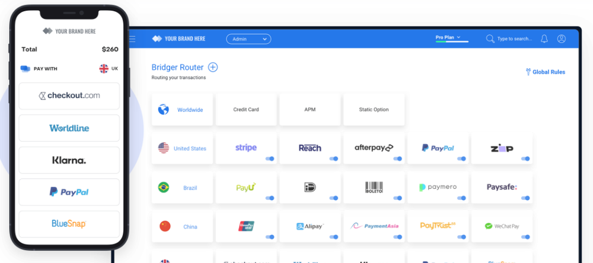Select the Worldwide region card
Image resolution: width=593 pixels, height=263 pixels.
(x=182, y=110)
